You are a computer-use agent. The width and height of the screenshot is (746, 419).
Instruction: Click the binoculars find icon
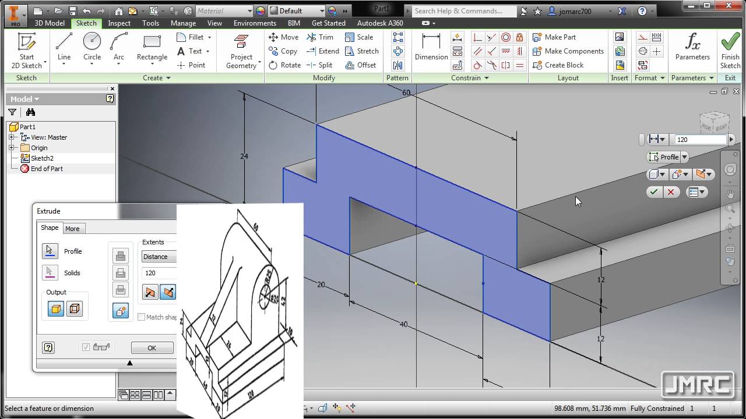[x=30, y=112]
